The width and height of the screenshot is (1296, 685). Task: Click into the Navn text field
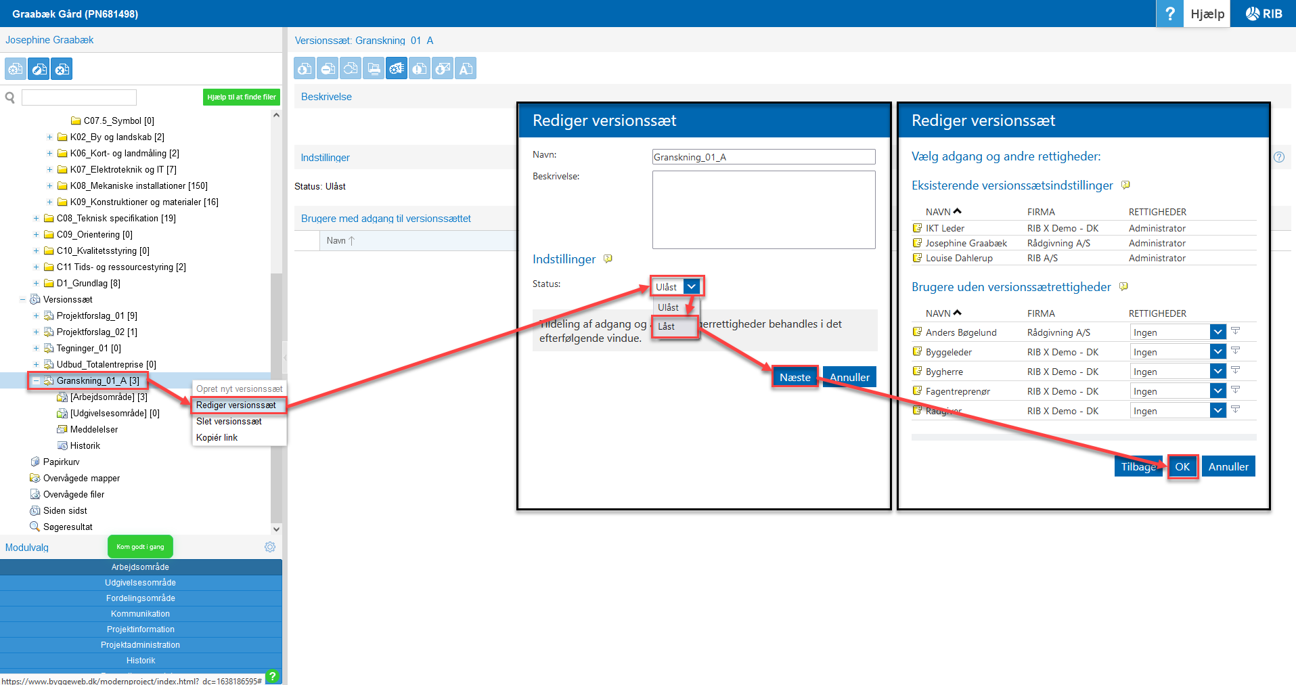click(x=763, y=157)
